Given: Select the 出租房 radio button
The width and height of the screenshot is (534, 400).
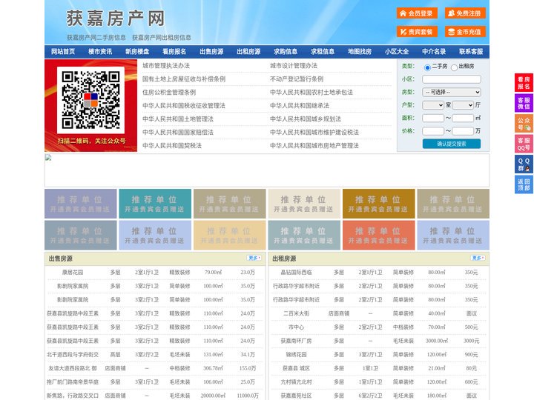Looking at the screenshot, I should [454, 67].
